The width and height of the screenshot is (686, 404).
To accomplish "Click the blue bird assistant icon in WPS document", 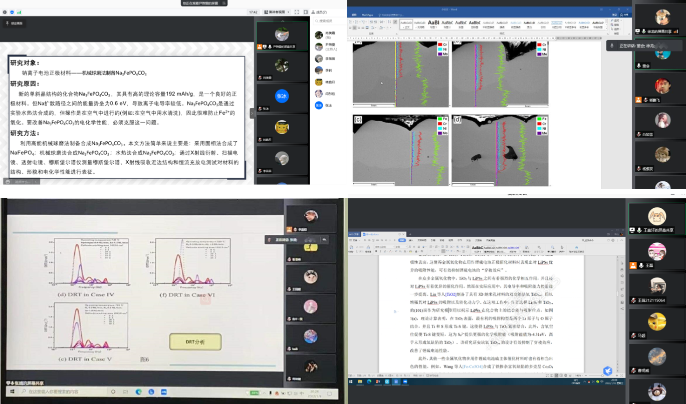I will coord(607,371).
